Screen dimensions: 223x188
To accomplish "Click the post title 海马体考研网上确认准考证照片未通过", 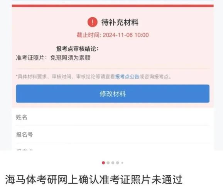I will coord(94,180).
